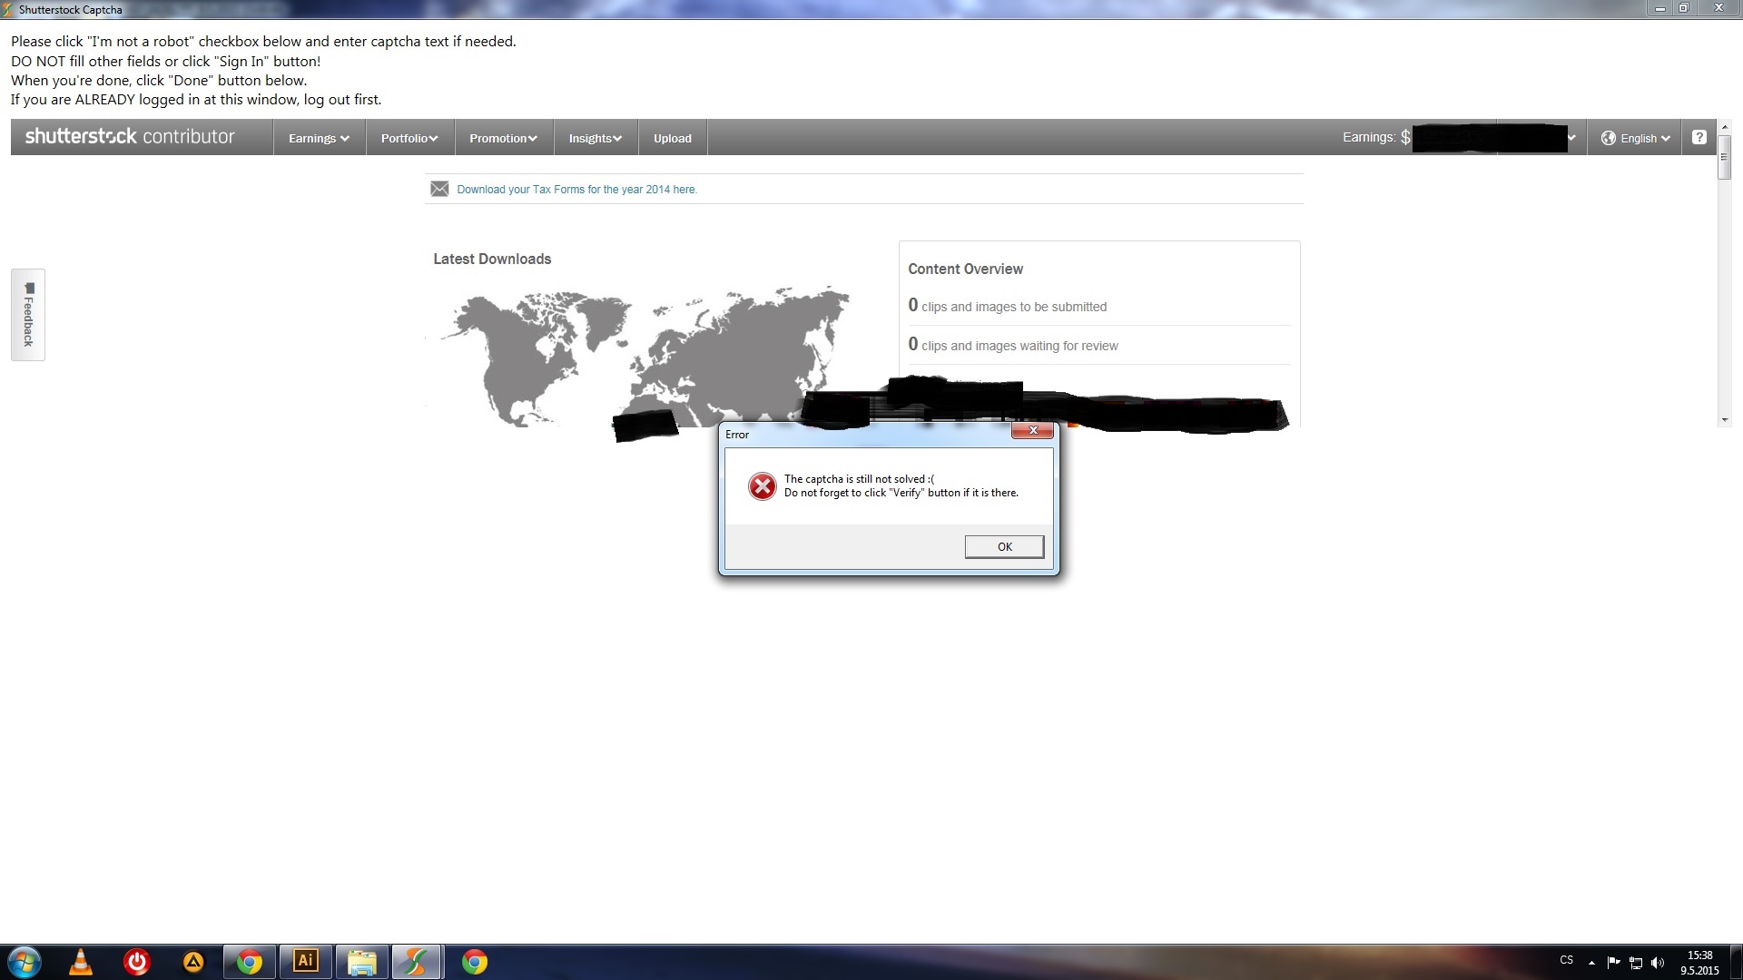Screen dimensions: 1743x980
Task: Click the page scrollbar thumb
Action: [x=1725, y=157]
